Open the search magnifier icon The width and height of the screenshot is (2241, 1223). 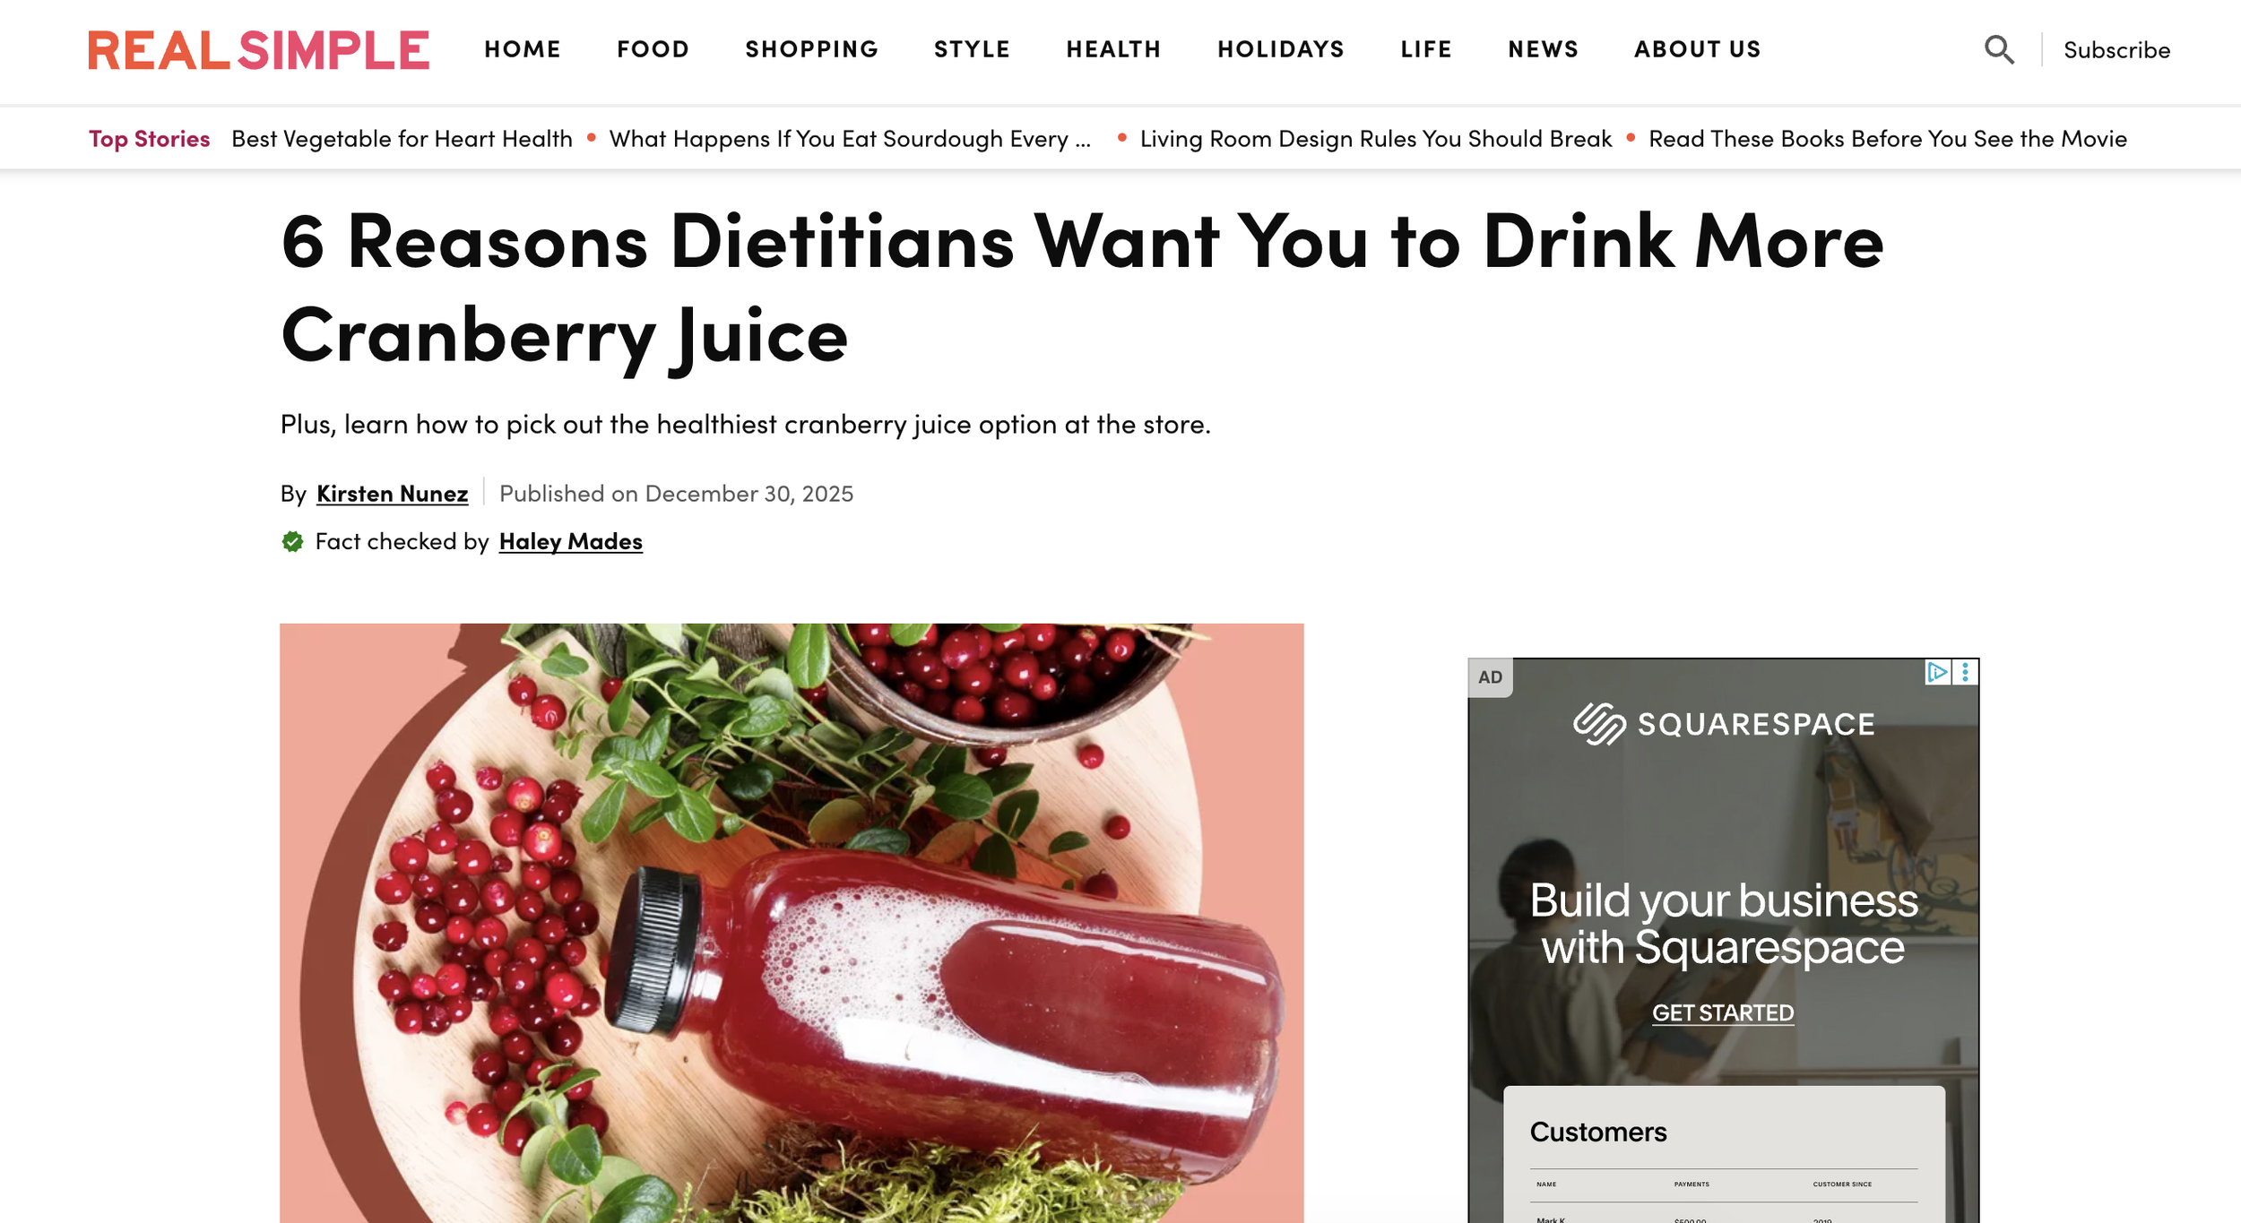coord(1999,49)
